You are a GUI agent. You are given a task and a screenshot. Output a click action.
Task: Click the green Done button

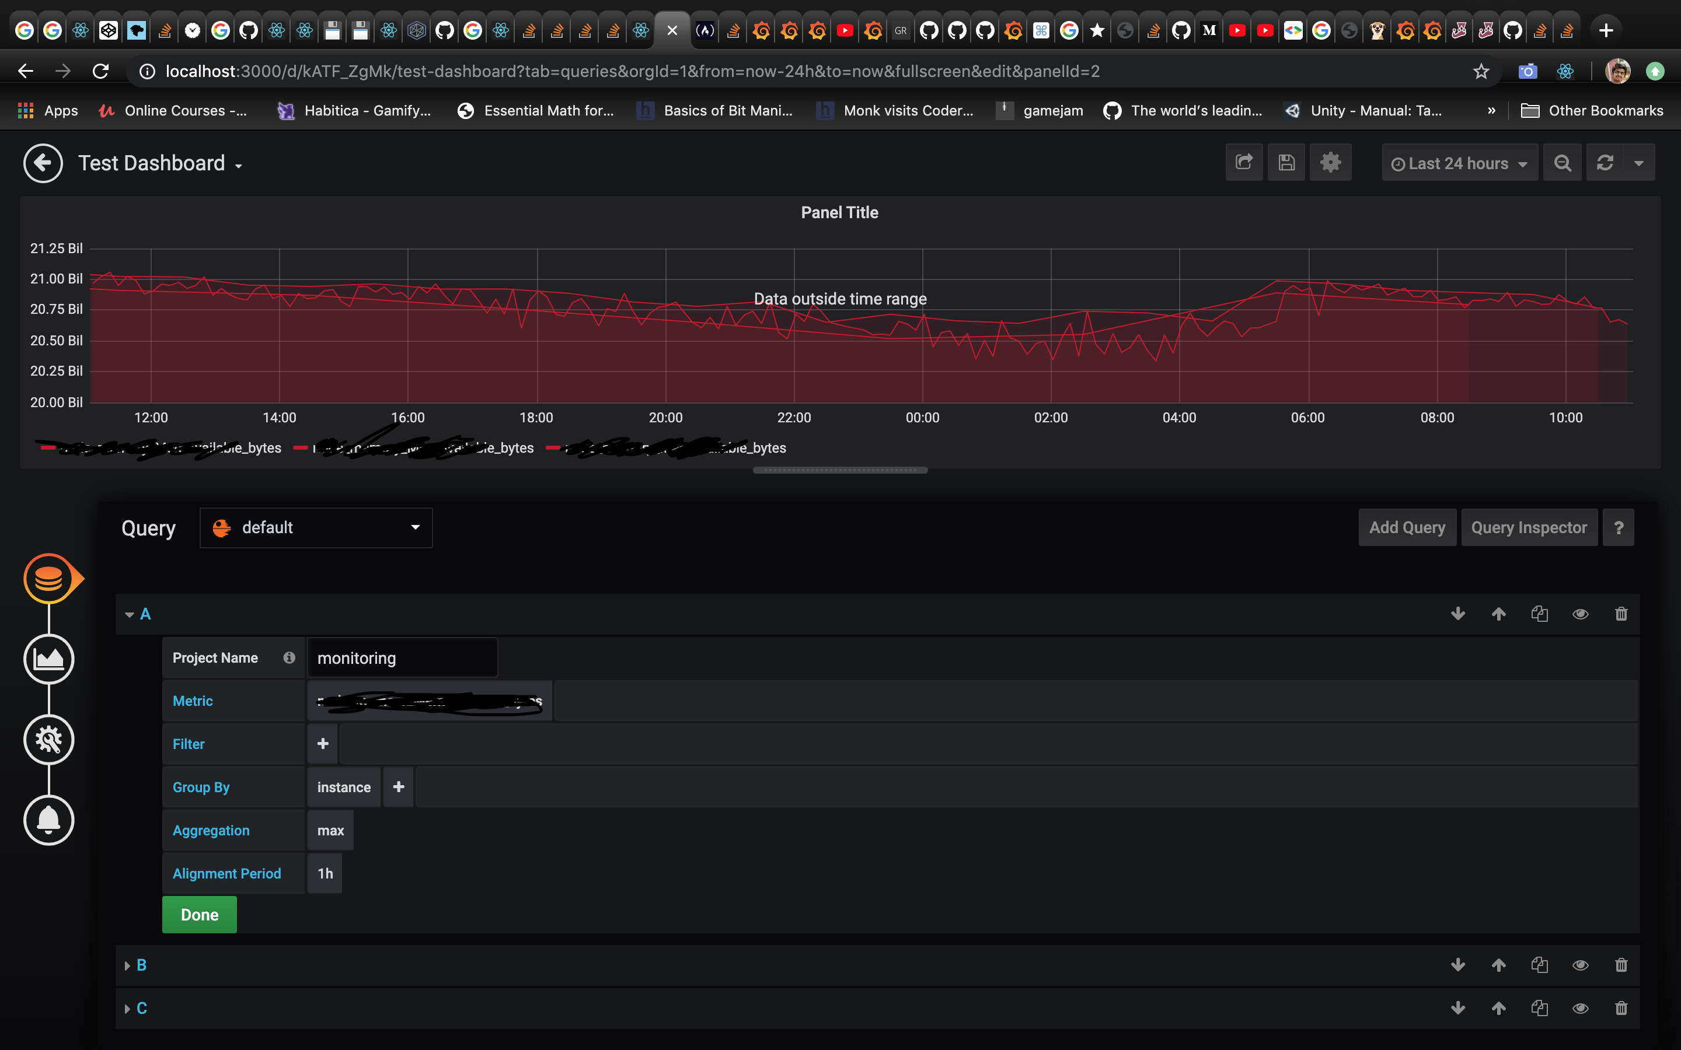200,915
